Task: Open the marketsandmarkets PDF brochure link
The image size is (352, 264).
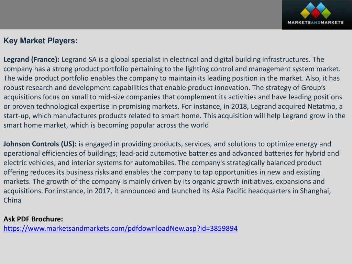Action: click(x=121, y=228)
